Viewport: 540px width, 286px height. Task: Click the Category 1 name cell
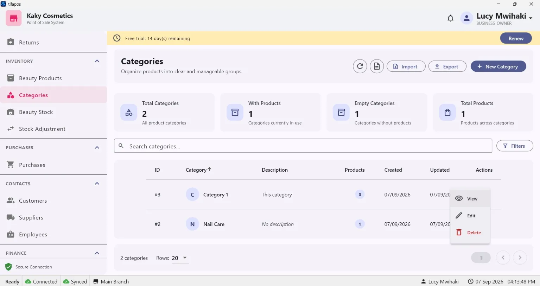click(216, 195)
